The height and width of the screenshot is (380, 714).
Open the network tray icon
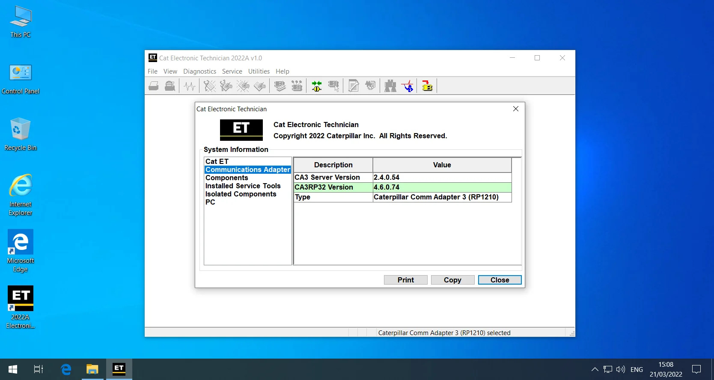[x=608, y=369]
